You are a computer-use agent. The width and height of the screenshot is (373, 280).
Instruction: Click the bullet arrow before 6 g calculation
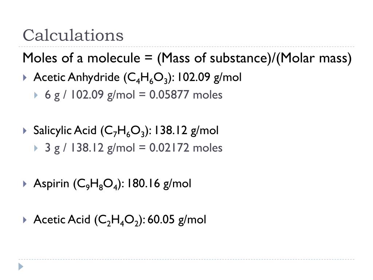click(x=36, y=95)
